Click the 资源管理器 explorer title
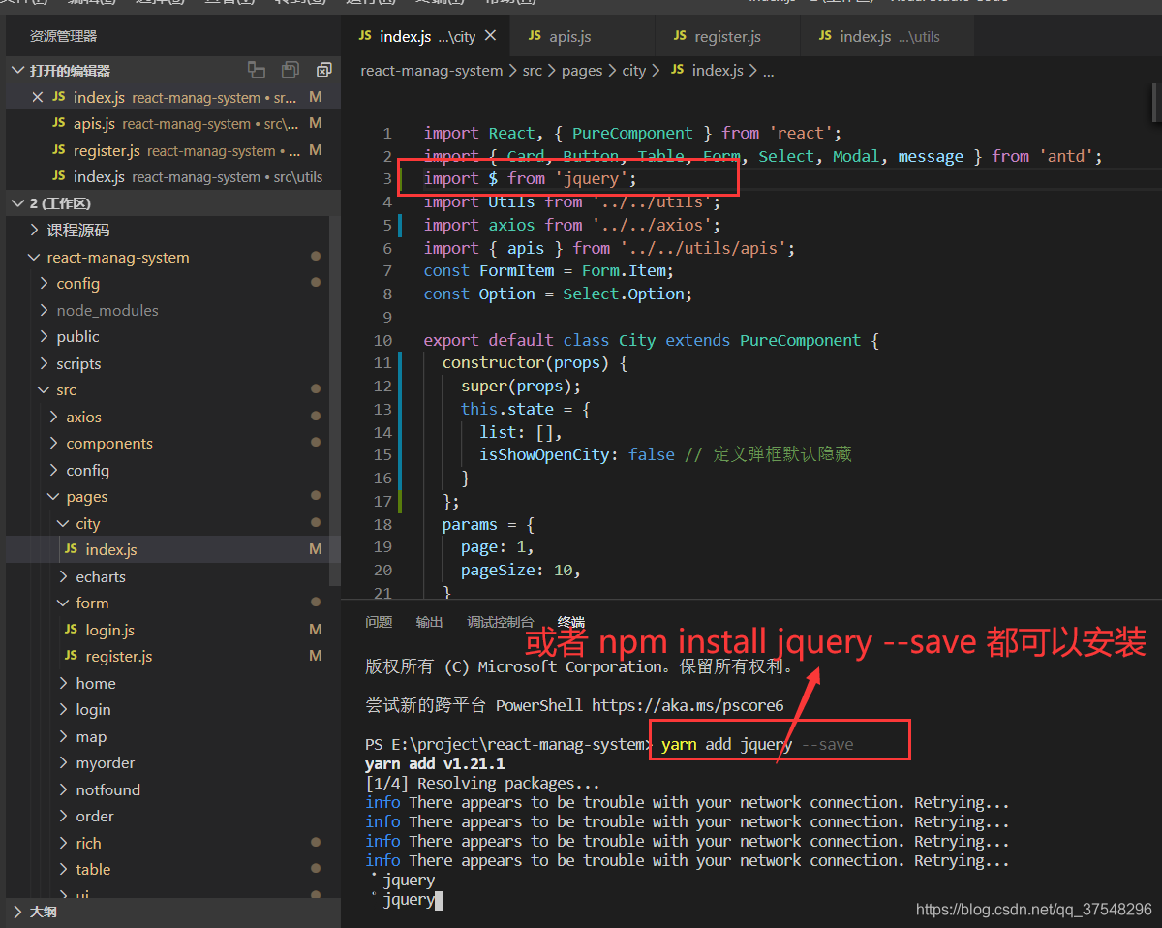 63,36
